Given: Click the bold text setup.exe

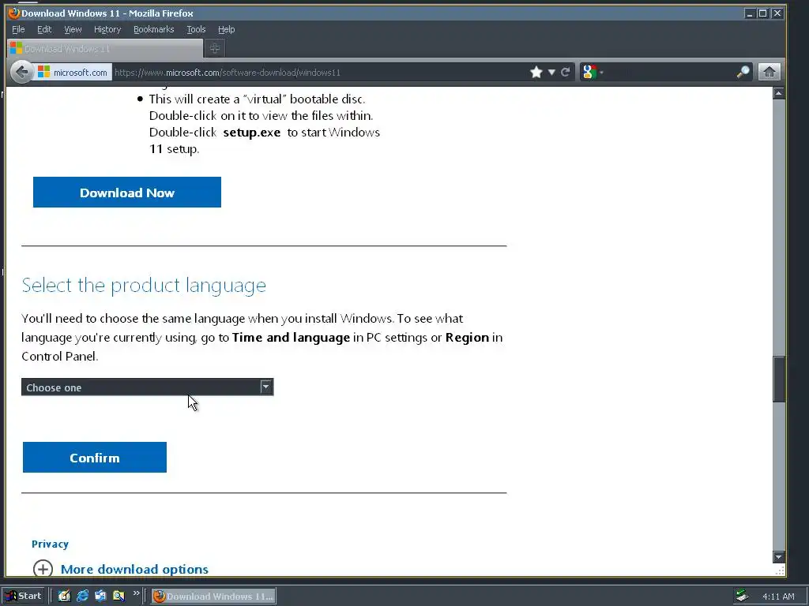Looking at the screenshot, I should 252,133.
